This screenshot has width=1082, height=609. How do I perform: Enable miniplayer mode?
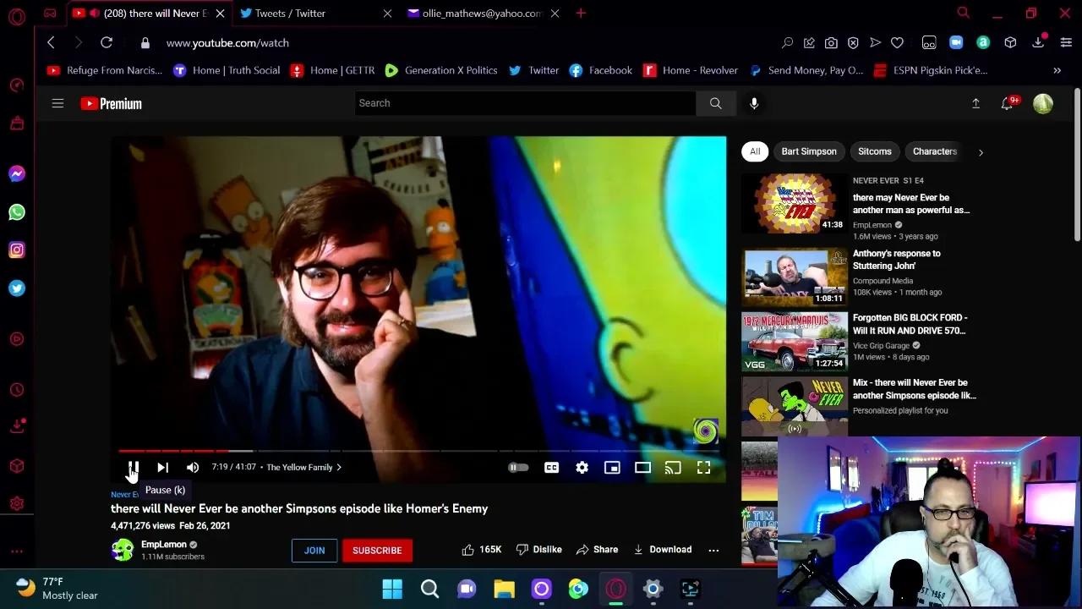(612, 467)
